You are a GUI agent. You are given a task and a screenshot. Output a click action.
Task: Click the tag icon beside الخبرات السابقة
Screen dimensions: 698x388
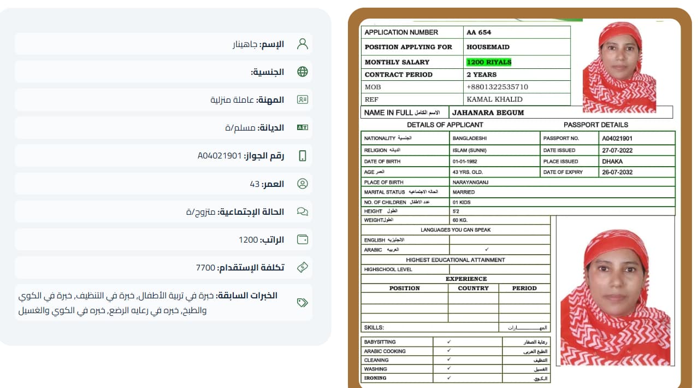(302, 302)
